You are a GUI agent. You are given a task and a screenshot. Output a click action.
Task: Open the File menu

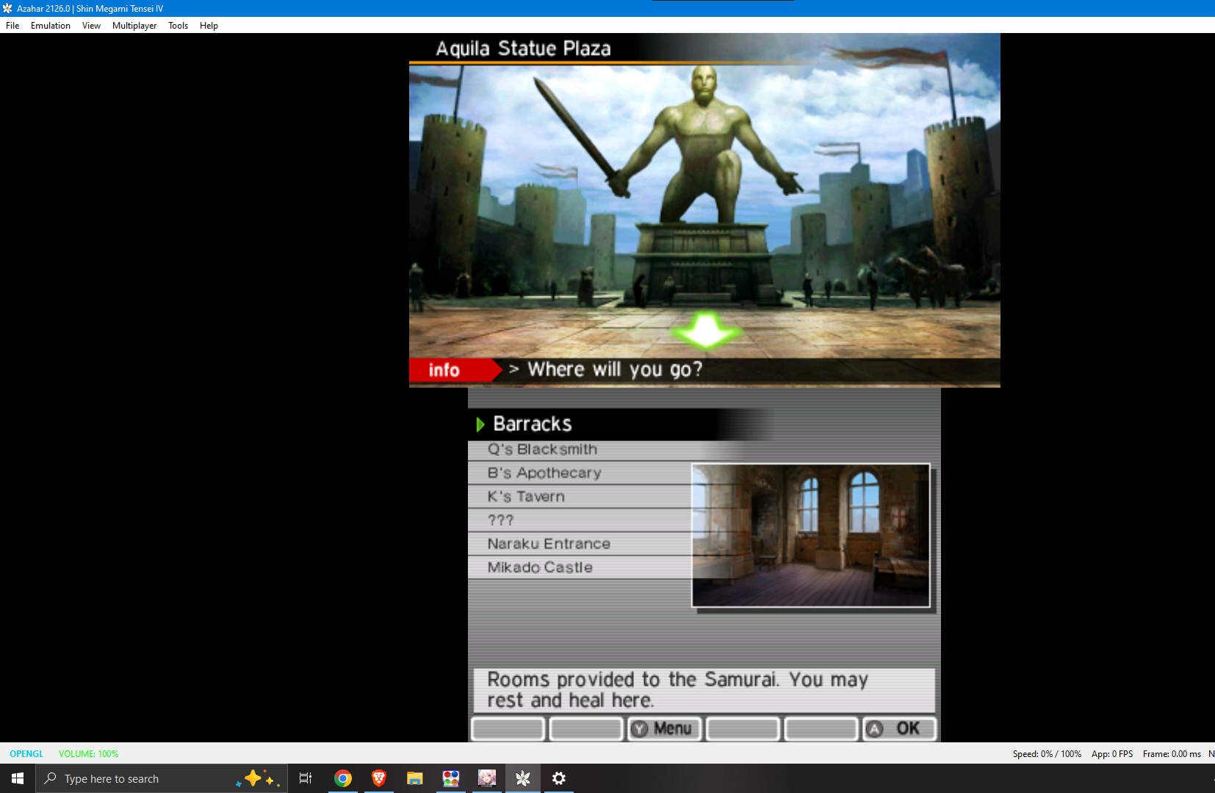[12, 26]
